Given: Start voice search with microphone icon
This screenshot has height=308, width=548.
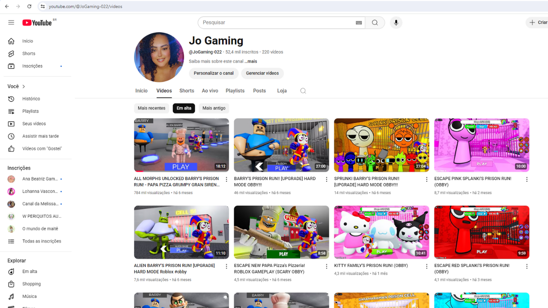Looking at the screenshot, I should pos(396,23).
